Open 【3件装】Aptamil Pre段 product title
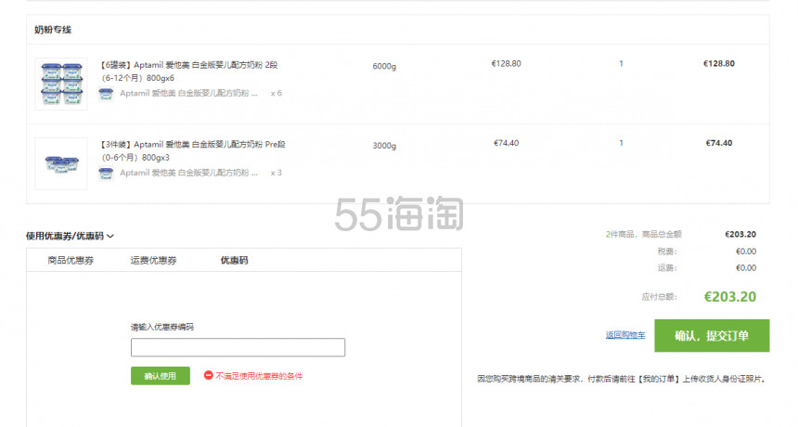798x427 pixels. 192,150
